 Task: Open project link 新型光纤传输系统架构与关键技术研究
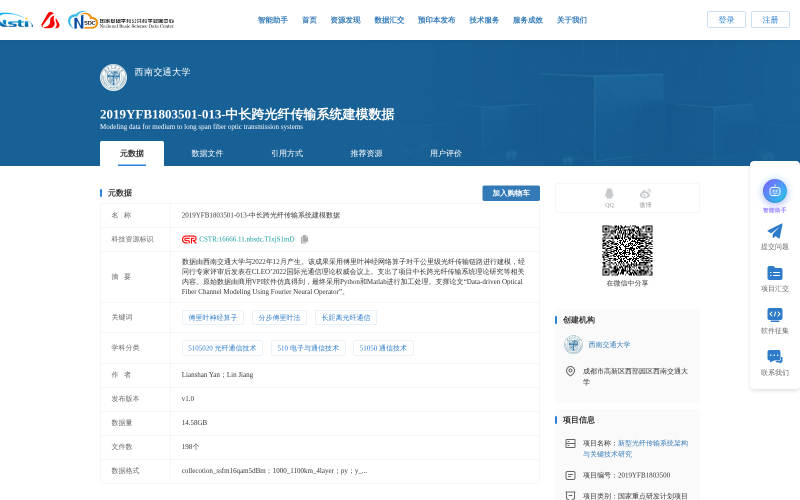pyautogui.click(x=635, y=448)
